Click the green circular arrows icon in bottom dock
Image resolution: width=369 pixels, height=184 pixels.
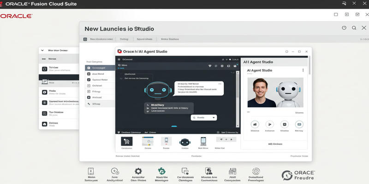[x=161, y=171]
